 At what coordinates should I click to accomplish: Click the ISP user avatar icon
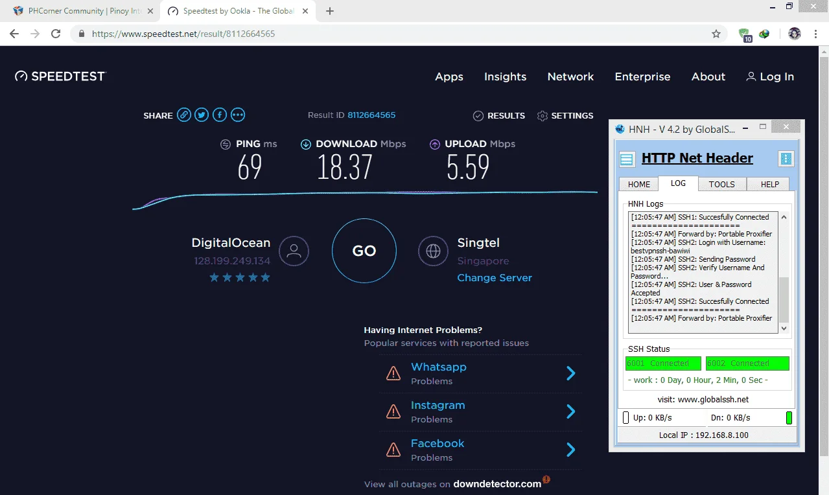click(x=294, y=251)
